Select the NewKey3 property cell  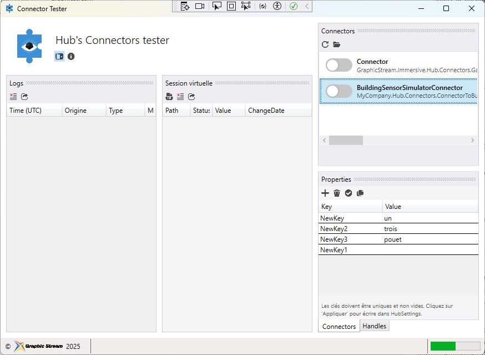point(350,239)
